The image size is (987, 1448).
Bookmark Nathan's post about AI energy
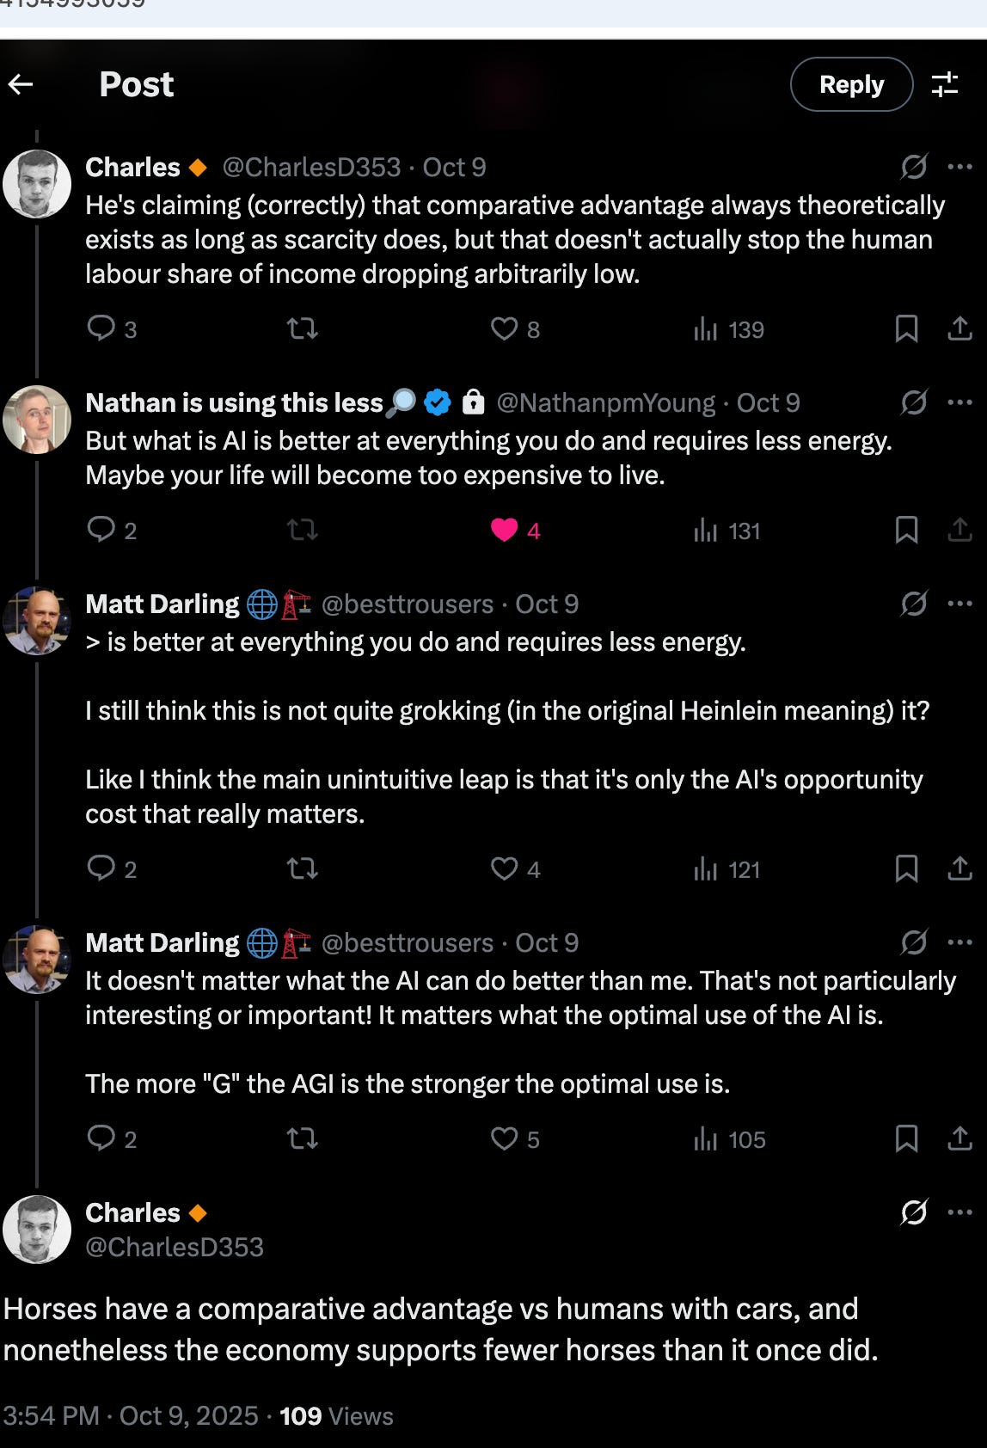[x=906, y=531]
